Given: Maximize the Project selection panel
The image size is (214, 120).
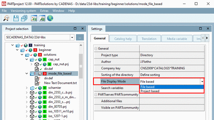Looking at the screenshot, I should [x=75, y=29].
